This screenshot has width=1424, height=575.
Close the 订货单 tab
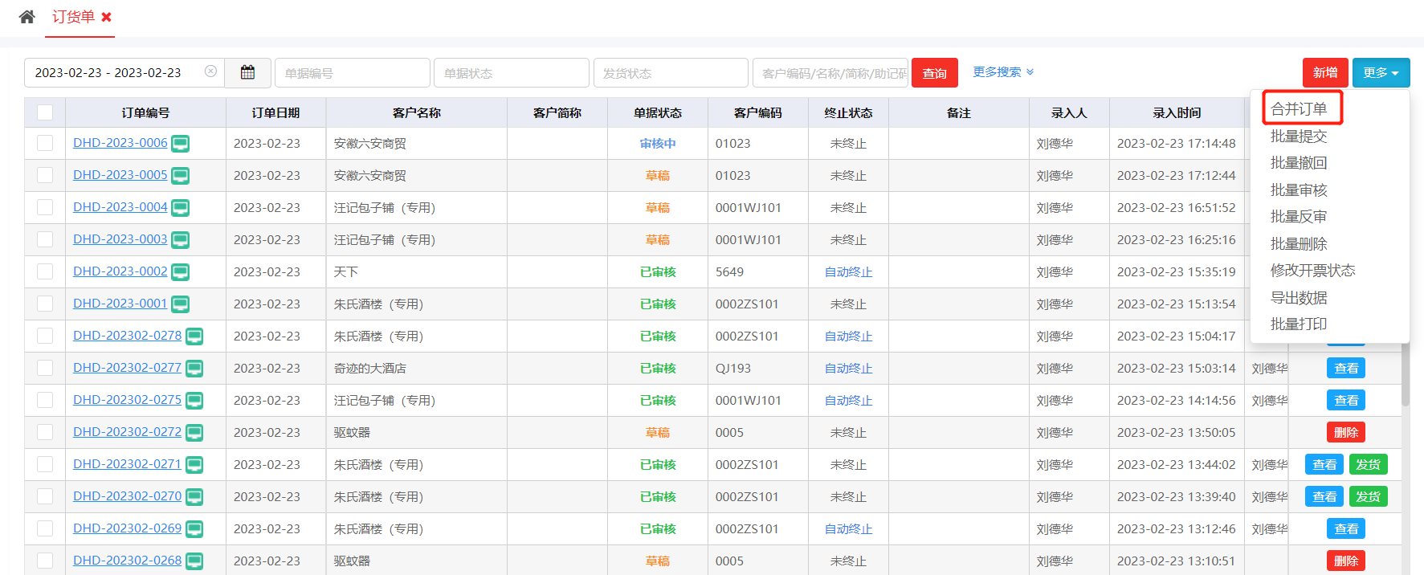click(106, 17)
